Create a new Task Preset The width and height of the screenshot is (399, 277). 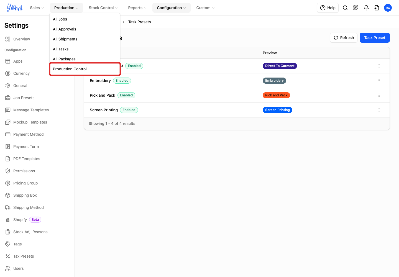375,38
